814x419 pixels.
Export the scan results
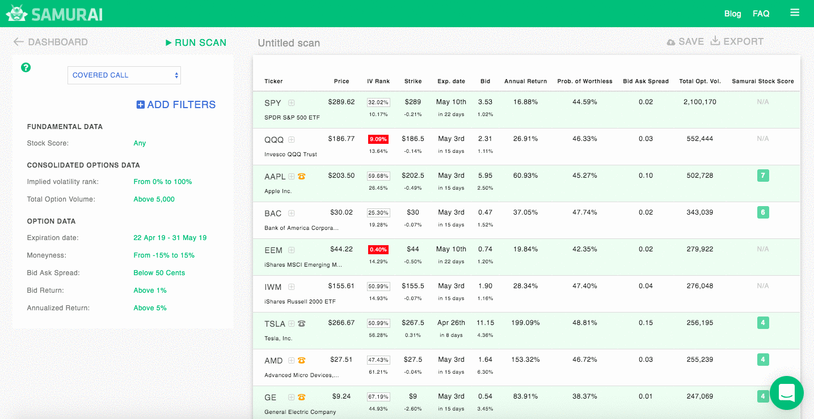pos(737,42)
